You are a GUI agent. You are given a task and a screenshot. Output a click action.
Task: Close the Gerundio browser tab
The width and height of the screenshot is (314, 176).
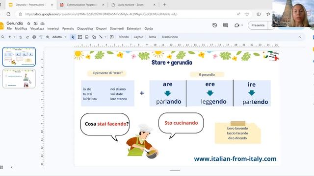52,4
